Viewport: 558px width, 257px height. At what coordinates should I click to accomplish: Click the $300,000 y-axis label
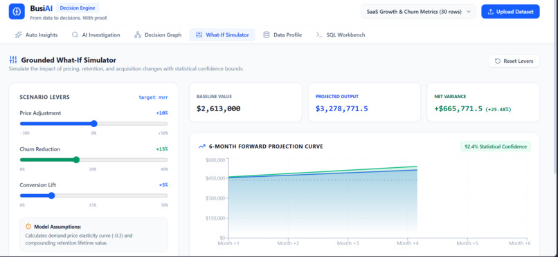(215, 198)
